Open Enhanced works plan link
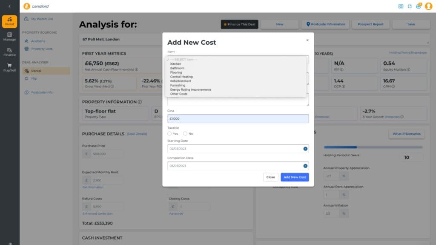 coord(98,214)
